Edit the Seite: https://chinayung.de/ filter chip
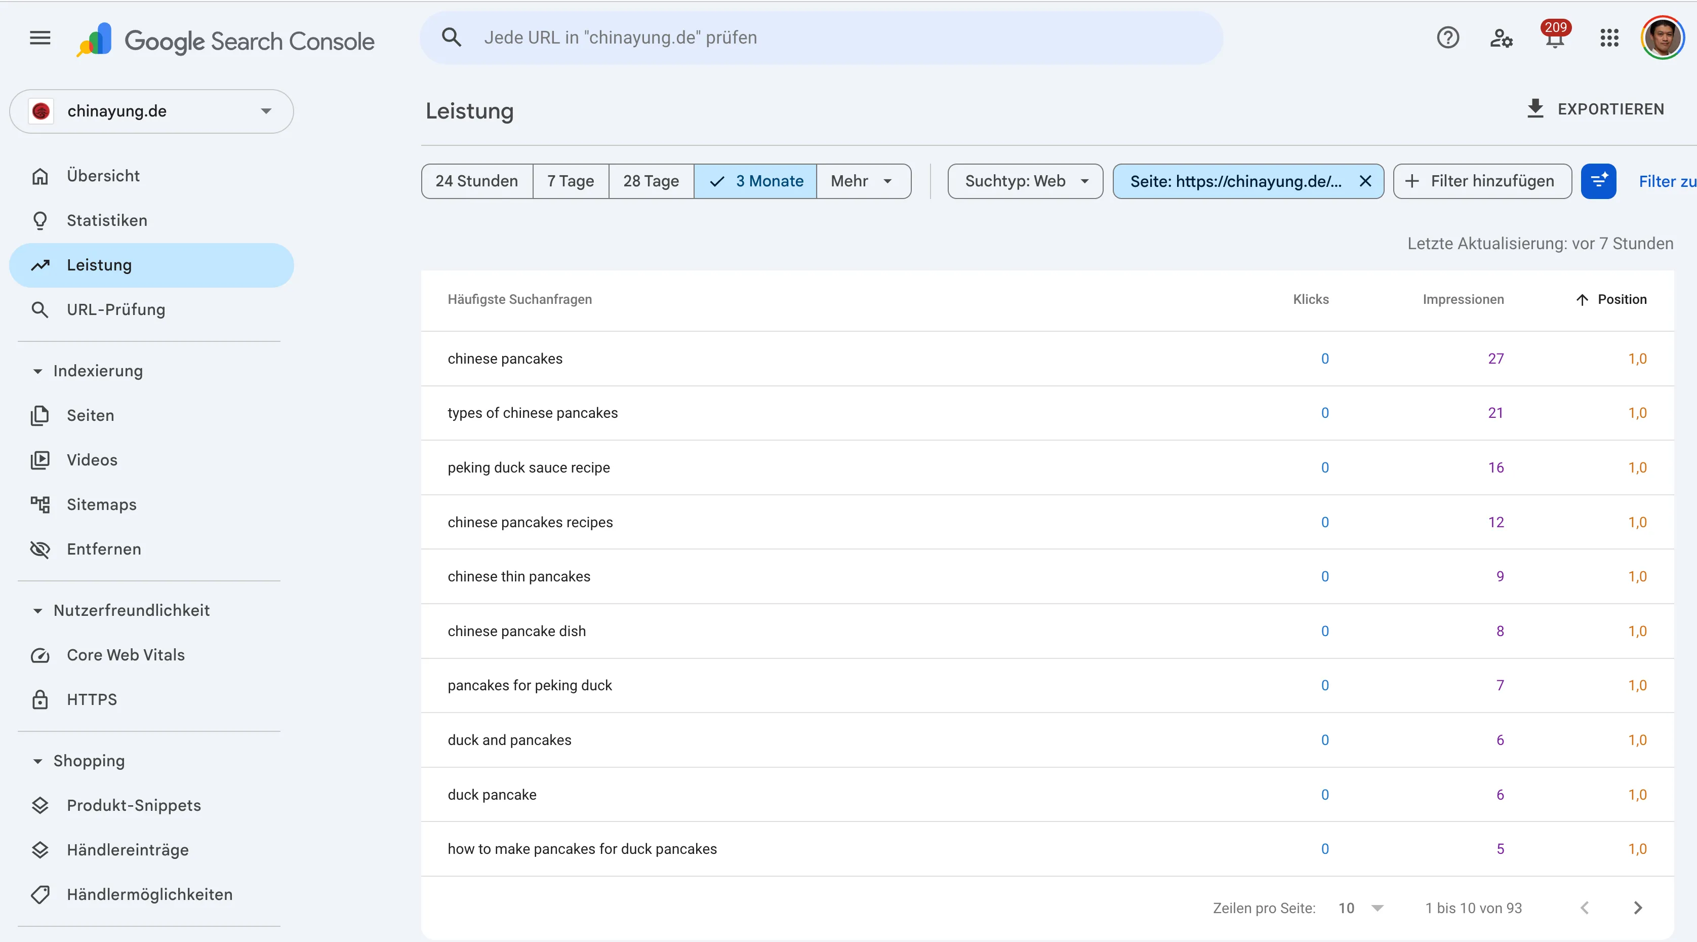Image resolution: width=1697 pixels, height=942 pixels. pos(1235,181)
